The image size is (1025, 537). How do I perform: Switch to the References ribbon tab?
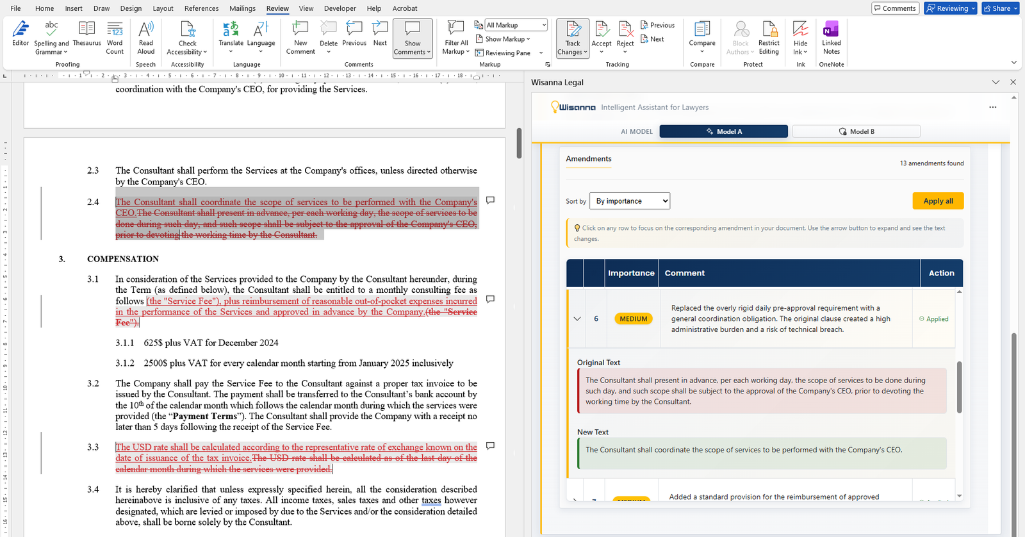(x=201, y=8)
